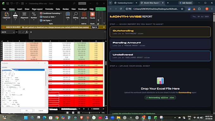Switch to the Formulas ribbon tab
Screen dimensions: 215x121
tap(49, 9)
